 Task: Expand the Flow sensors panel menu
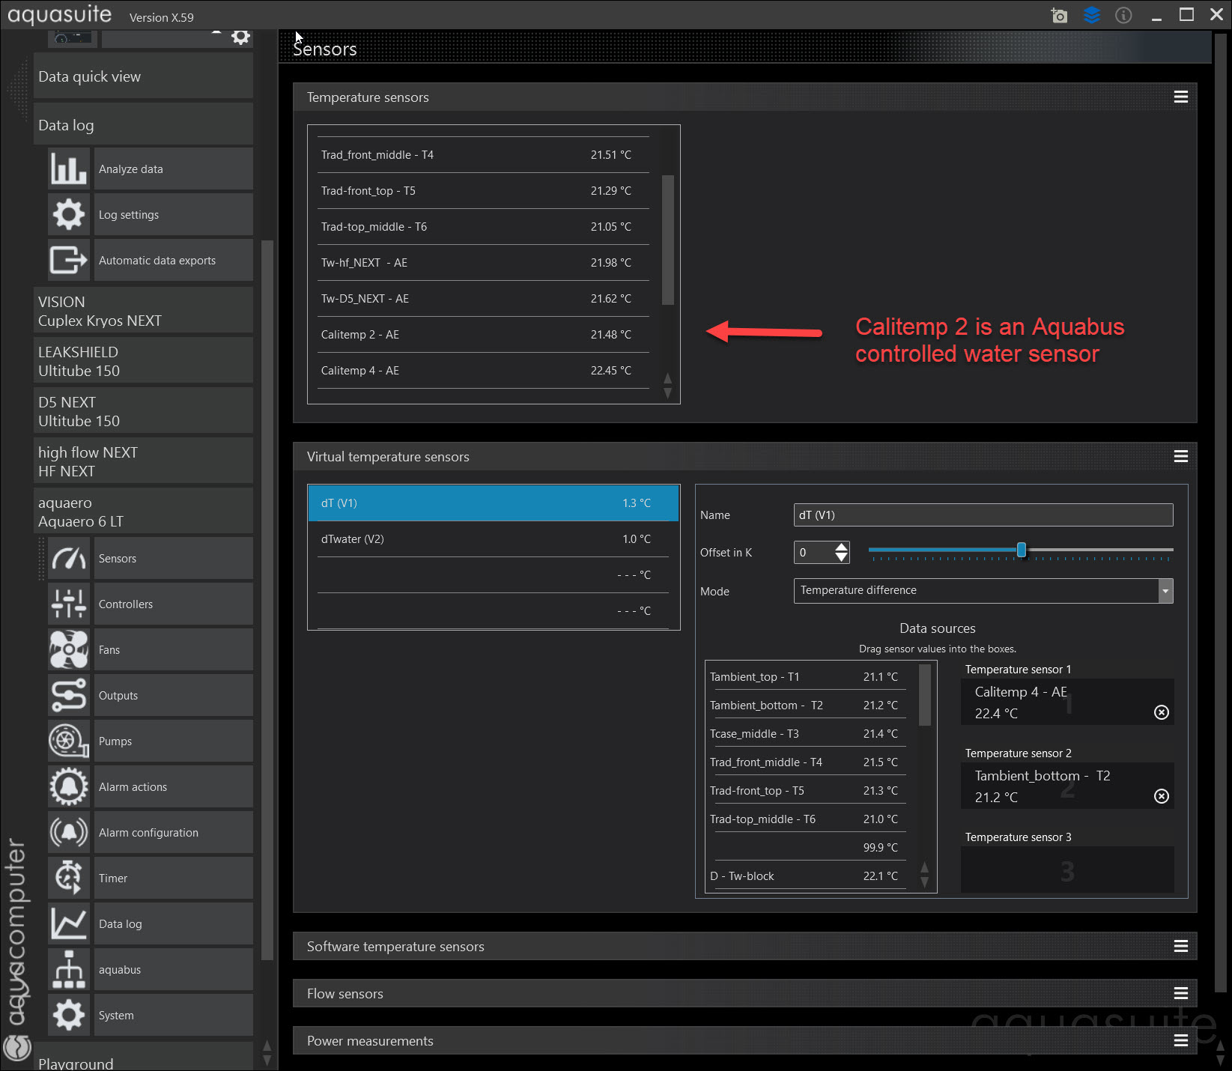[x=1180, y=994]
